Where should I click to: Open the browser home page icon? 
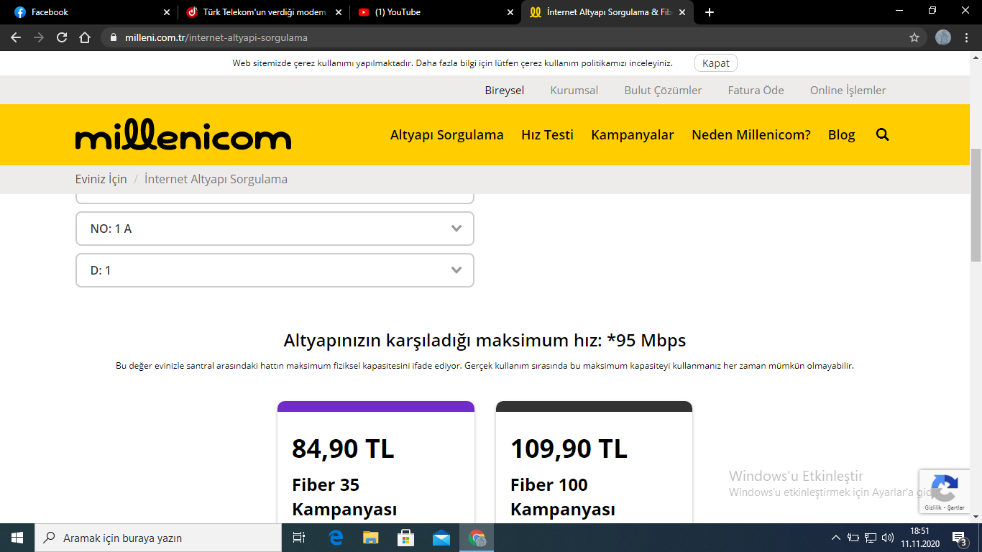pyautogui.click(x=85, y=37)
